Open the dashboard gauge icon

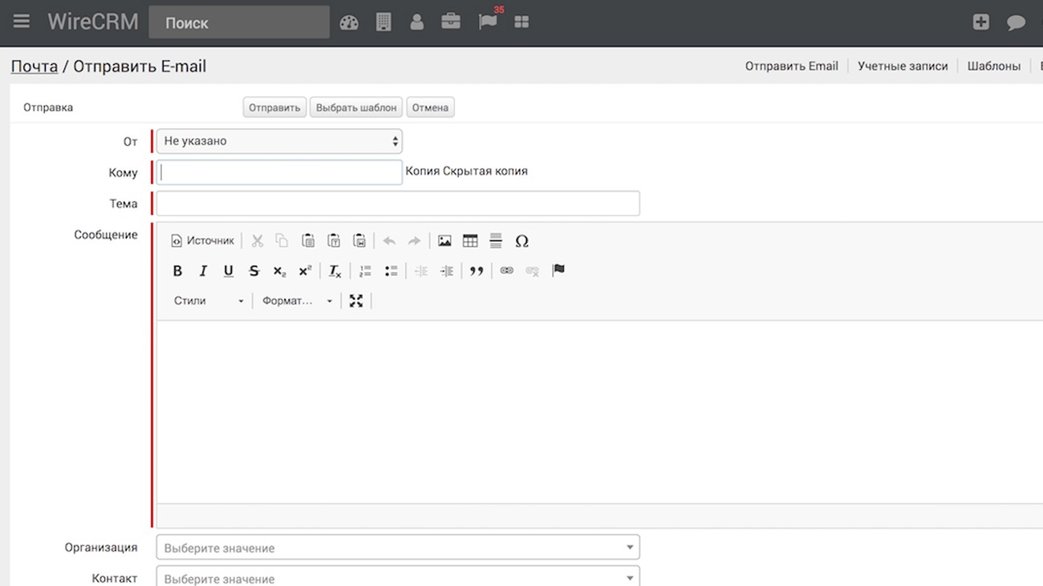pyautogui.click(x=349, y=22)
